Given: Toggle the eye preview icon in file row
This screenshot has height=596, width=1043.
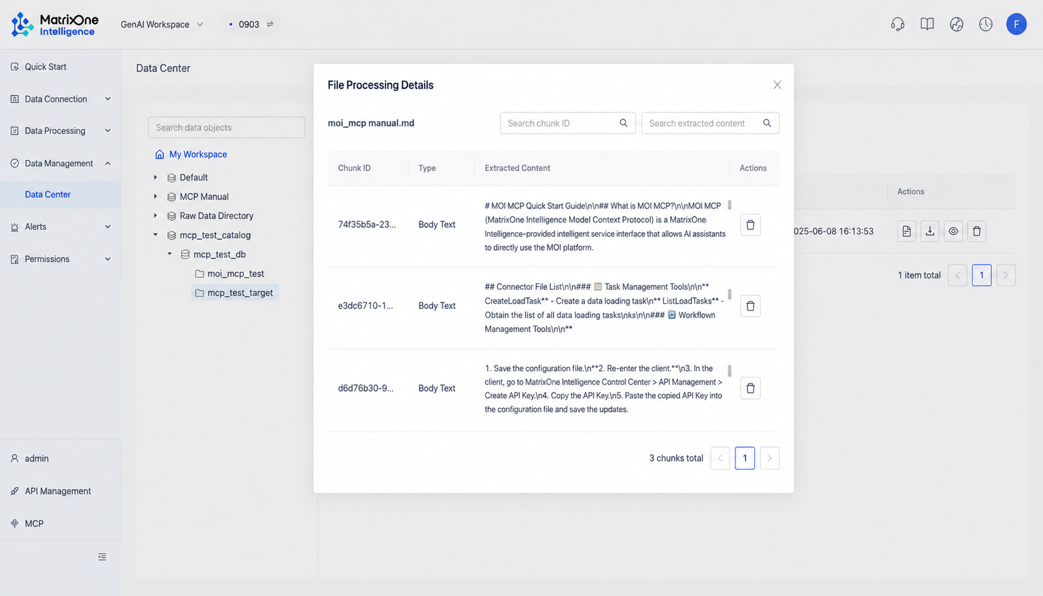Looking at the screenshot, I should pyautogui.click(x=953, y=231).
